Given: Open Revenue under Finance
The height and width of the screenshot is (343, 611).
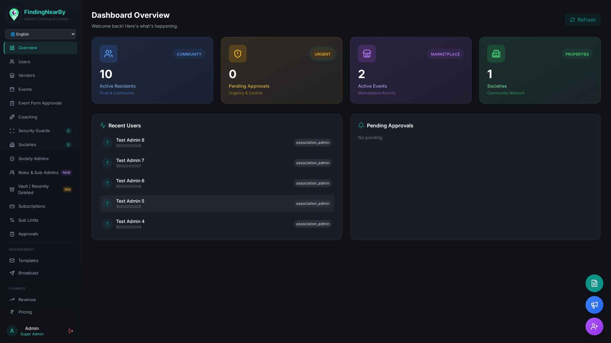Looking at the screenshot, I should tap(27, 300).
